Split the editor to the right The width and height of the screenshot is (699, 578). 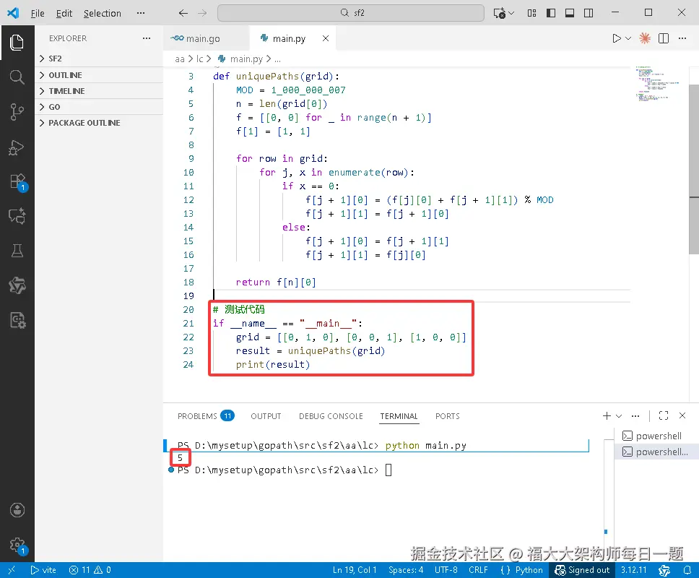pos(664,38)
